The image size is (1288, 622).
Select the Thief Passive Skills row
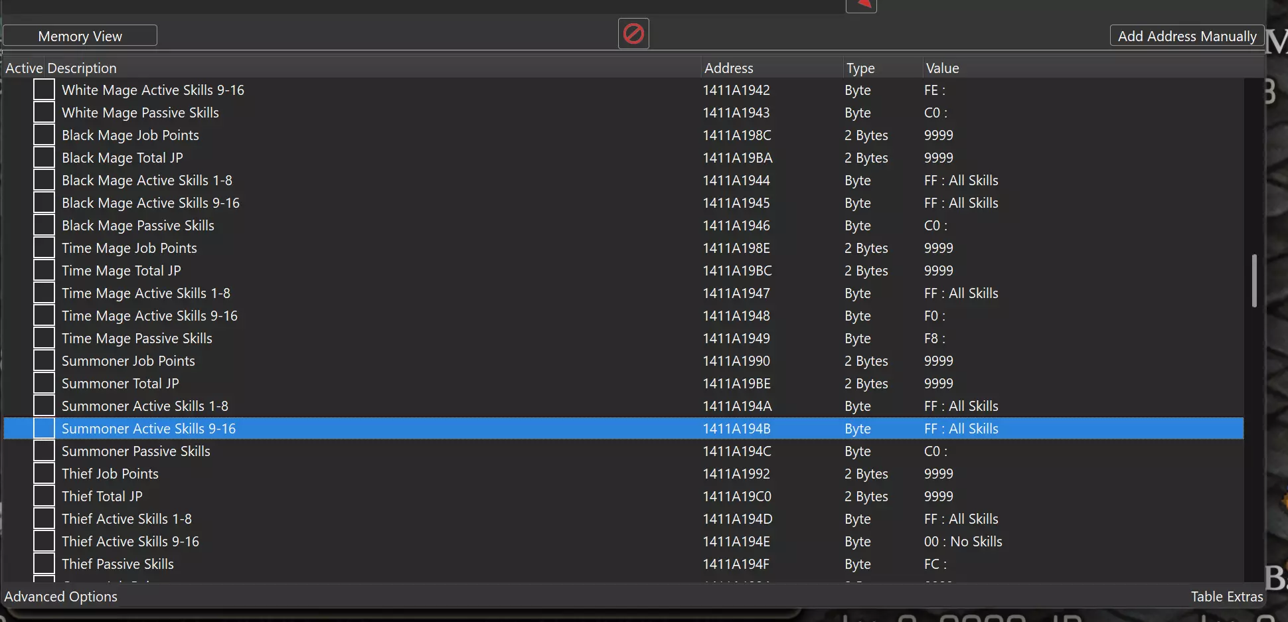pos(623,564)
